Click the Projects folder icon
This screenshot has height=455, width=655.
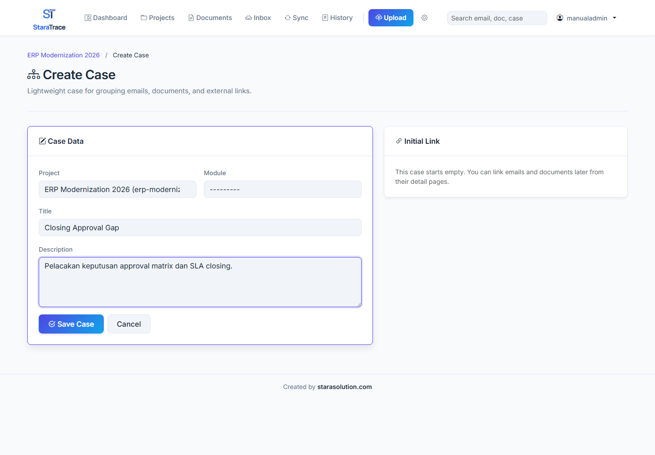(144, 18)
